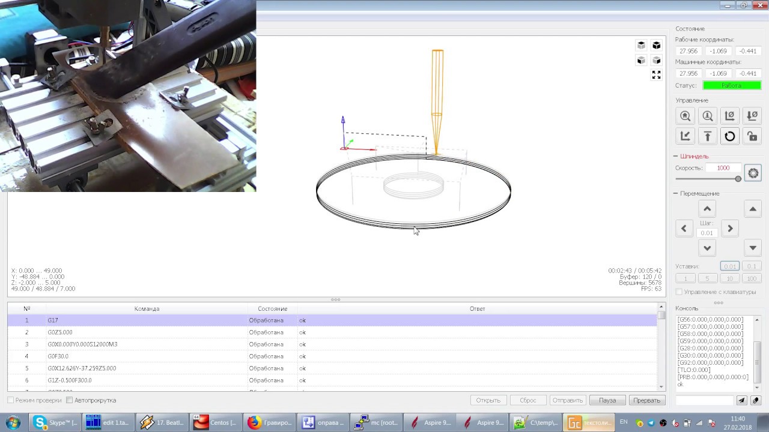This screenshot has width=769, height=432.
Task: Jog X axis left arrow
Action: (684, 229)
